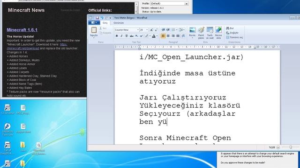Select the CS Server desktop shortcut

pyautogui.click(x=7, y=109)
